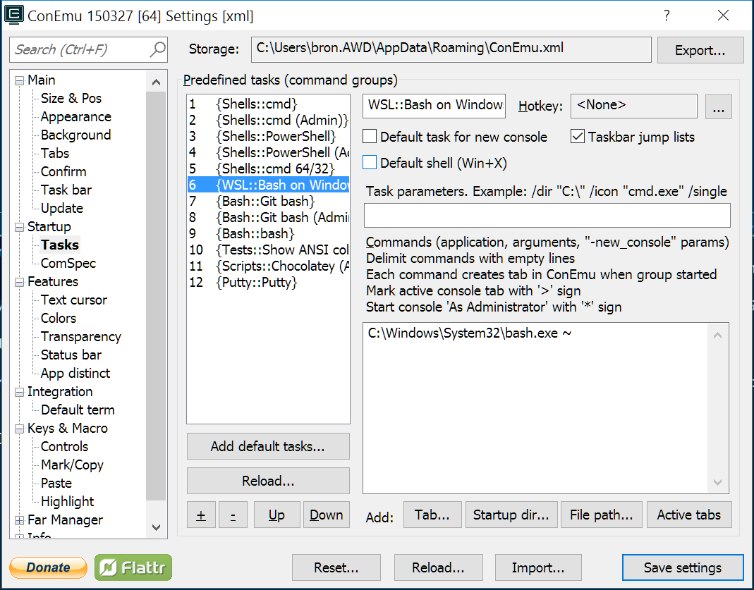Click the task name field
This screenshot has width=754, height=590.
click(434, 106)
